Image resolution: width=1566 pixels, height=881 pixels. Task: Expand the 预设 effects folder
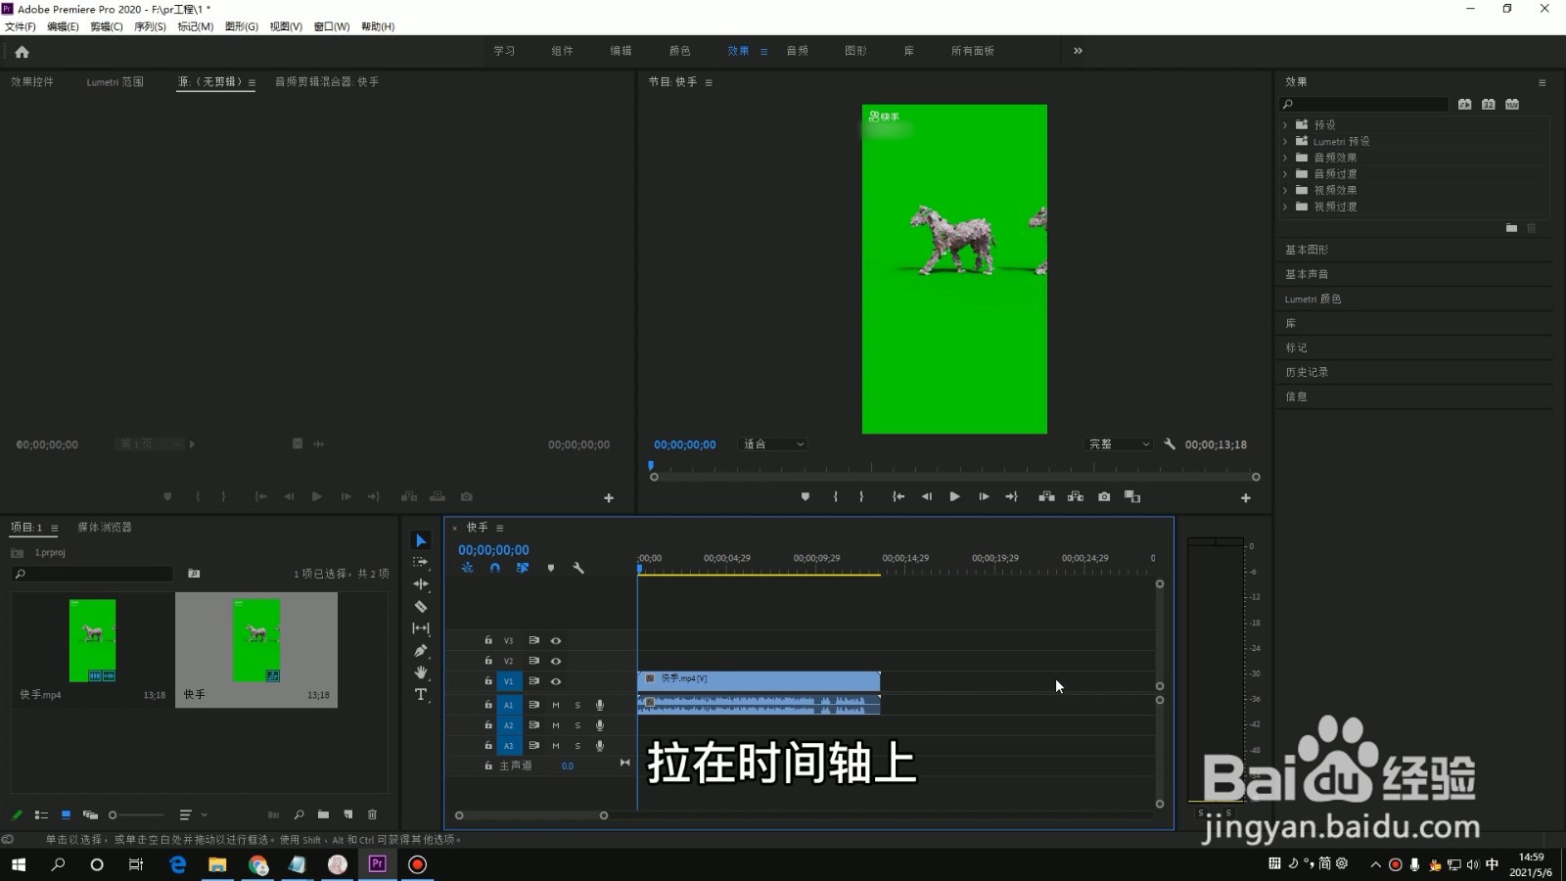[x=1285, y=125]
